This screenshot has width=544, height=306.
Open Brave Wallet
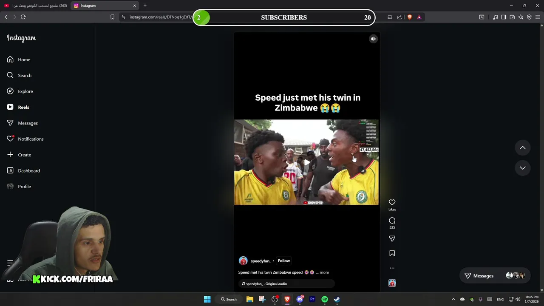[x=512, y=17]
